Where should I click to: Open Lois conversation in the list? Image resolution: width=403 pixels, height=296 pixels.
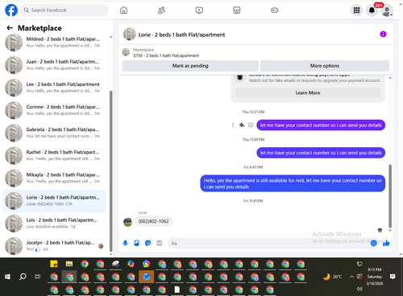54,224
